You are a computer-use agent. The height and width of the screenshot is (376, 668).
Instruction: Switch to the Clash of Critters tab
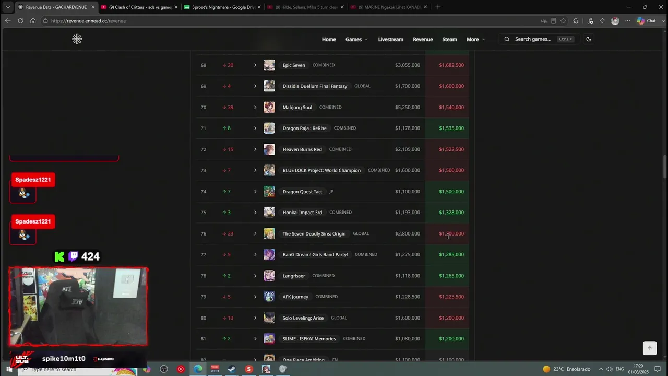click(139, 7)
